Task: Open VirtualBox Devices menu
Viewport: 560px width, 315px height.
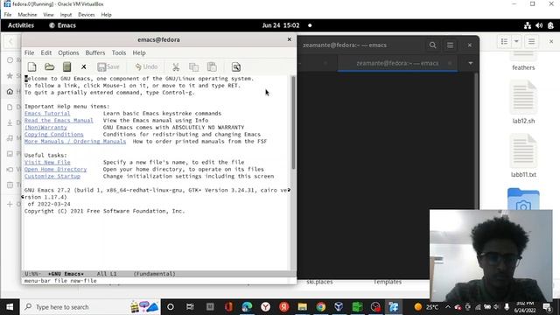Action: pyautogui.click(x=87, y=15)
